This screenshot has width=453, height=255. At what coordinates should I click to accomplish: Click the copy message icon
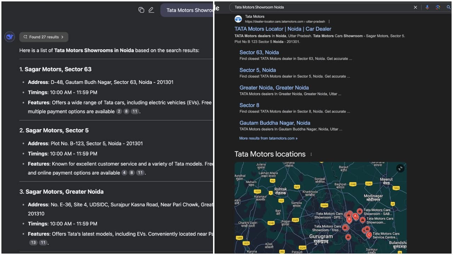(x=141, y=10)
